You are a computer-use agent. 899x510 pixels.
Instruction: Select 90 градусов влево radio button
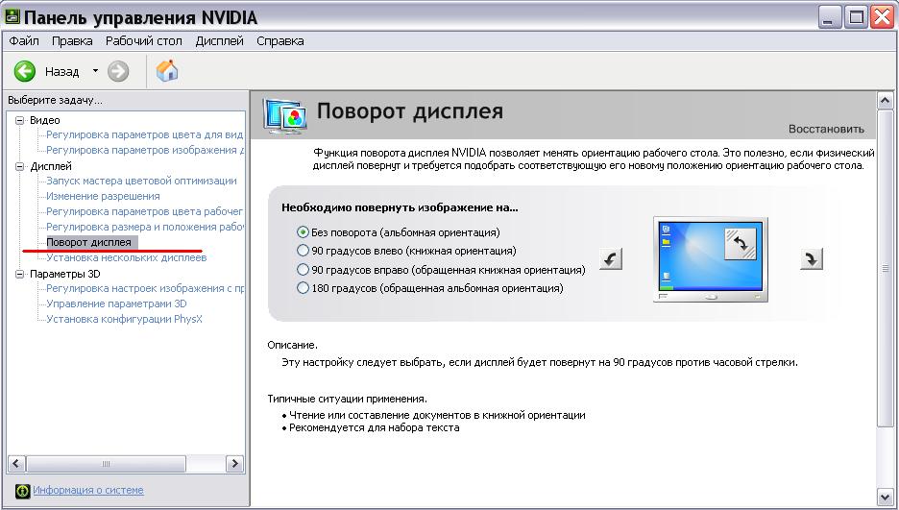(303, 251)
